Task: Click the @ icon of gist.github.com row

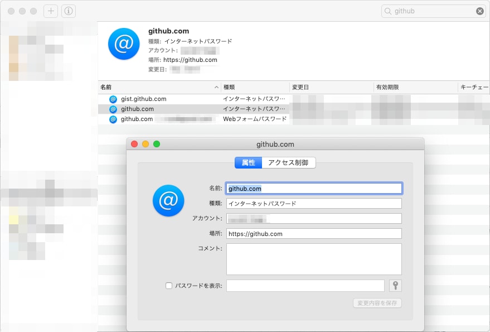Action: click(x=113, y=99)
